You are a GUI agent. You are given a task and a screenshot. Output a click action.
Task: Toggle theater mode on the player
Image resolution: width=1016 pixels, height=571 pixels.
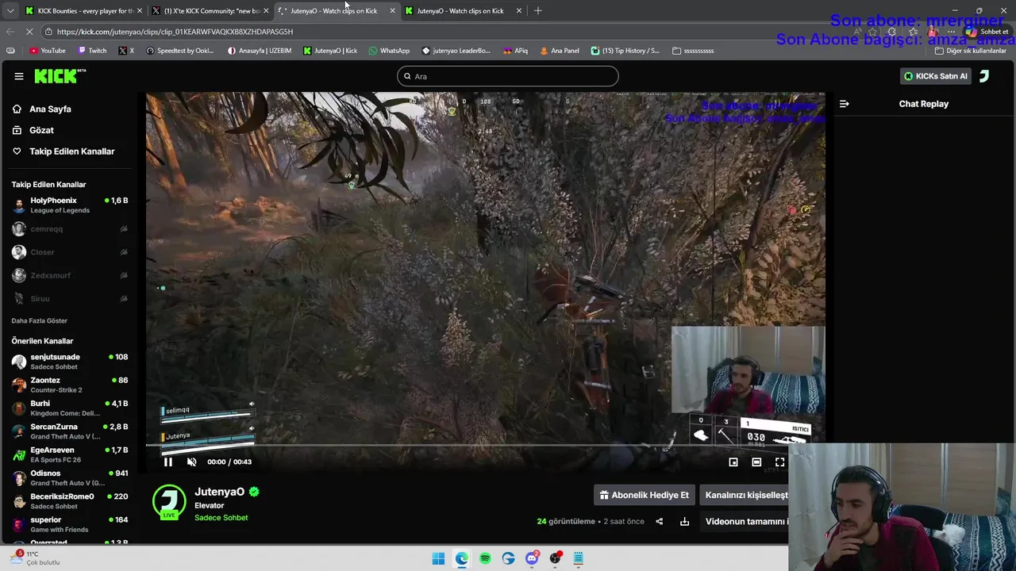pyautogui.click(x=756, y=462)
